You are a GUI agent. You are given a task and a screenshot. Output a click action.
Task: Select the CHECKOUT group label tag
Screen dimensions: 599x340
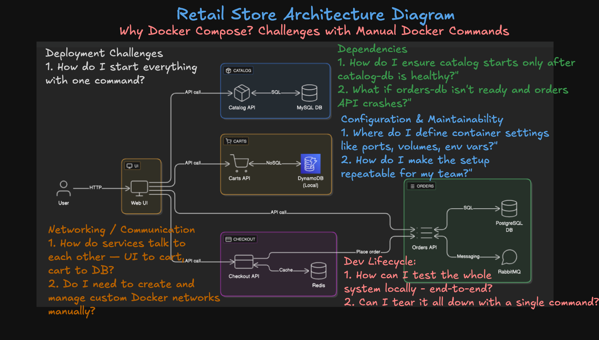pyautogui.click(x=240, y=239)
